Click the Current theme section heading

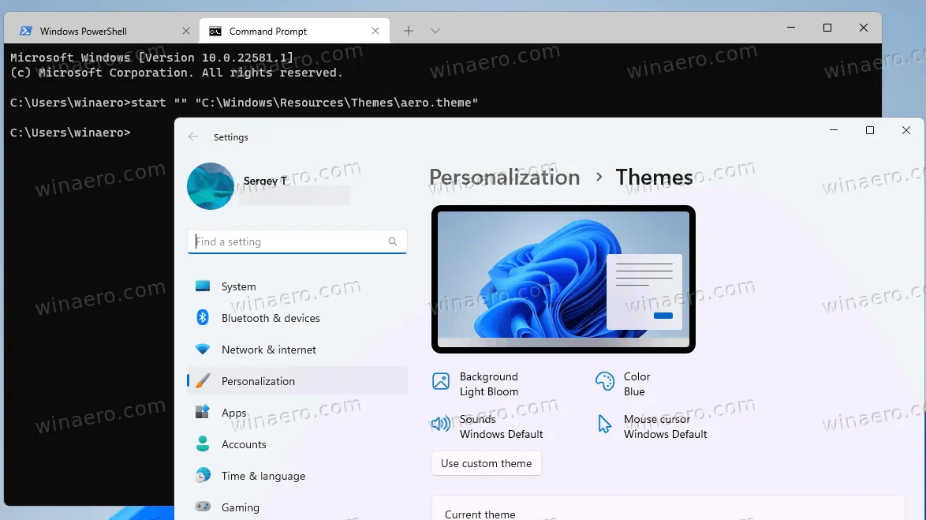coord(480,514)
